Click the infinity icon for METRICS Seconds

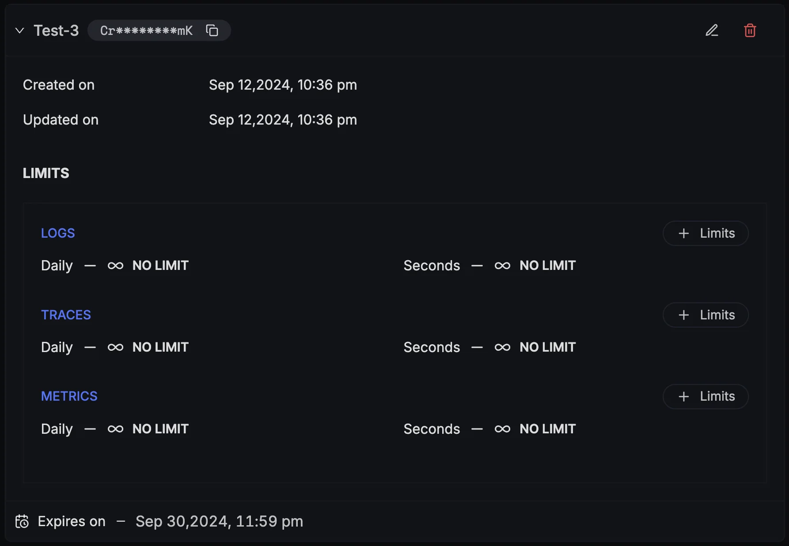(x=503, y=429)
